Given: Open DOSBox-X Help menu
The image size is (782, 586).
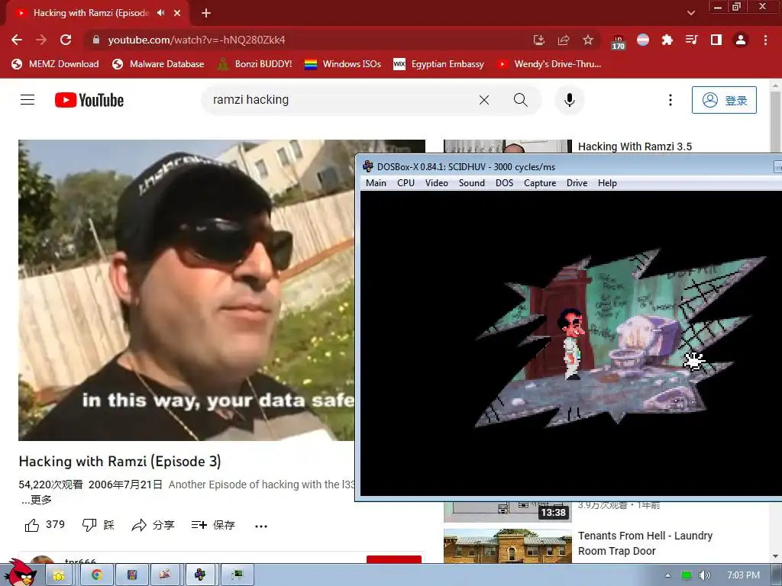Looking at the screenshot, I should point(607,183).
